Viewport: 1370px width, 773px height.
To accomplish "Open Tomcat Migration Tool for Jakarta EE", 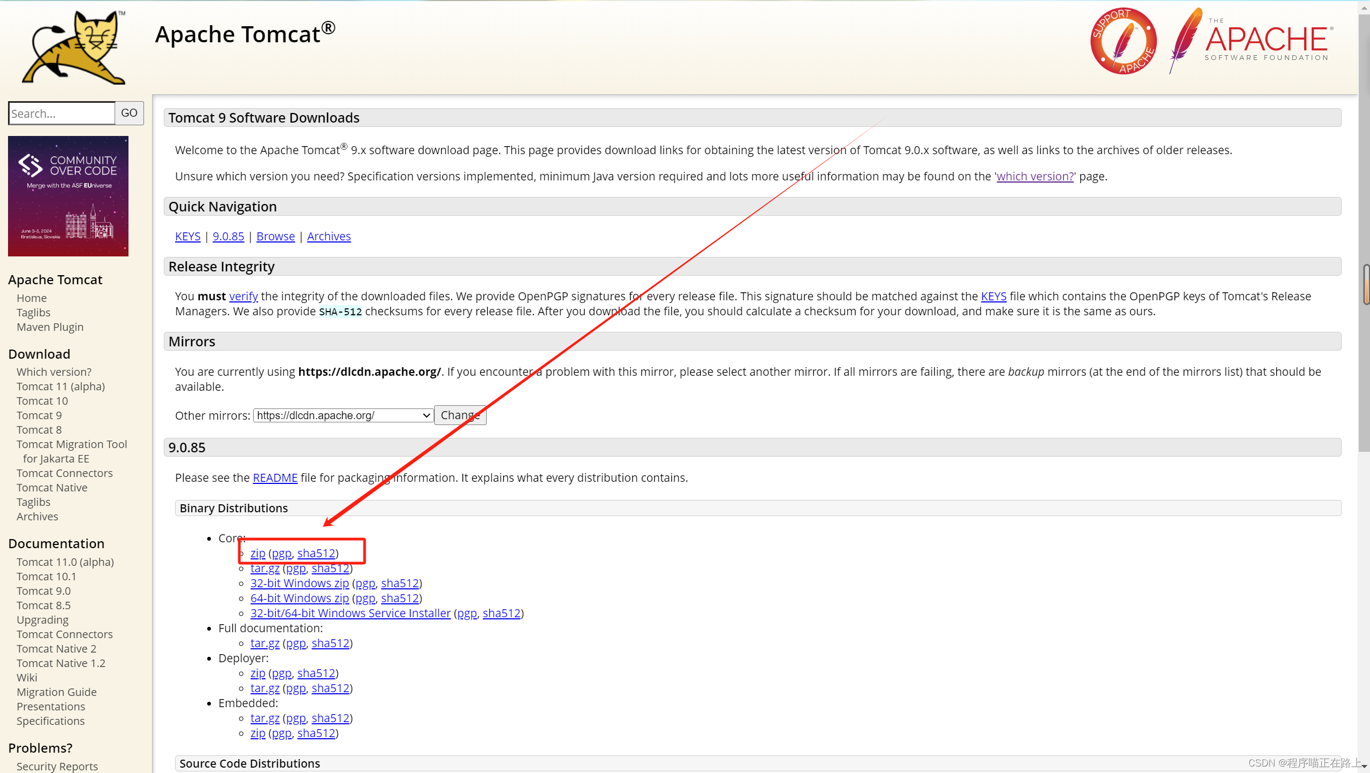I will pyautogui.click(x=72, y=451).
